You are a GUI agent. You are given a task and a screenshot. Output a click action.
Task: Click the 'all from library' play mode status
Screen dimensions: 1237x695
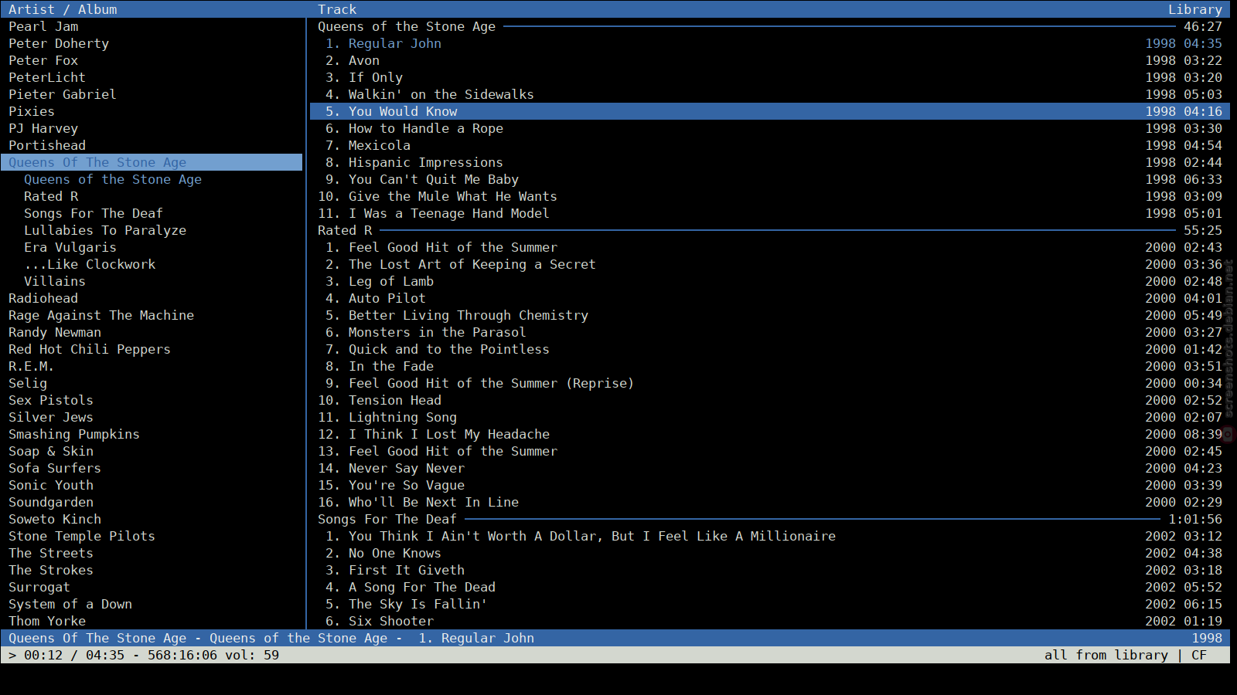coord(1106,655)
